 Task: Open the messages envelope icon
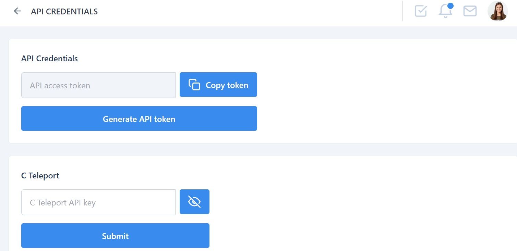[x=470, y=11]
